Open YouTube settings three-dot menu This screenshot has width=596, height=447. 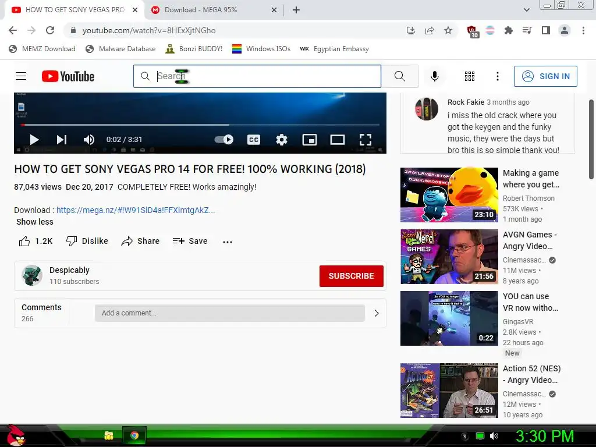497,76
